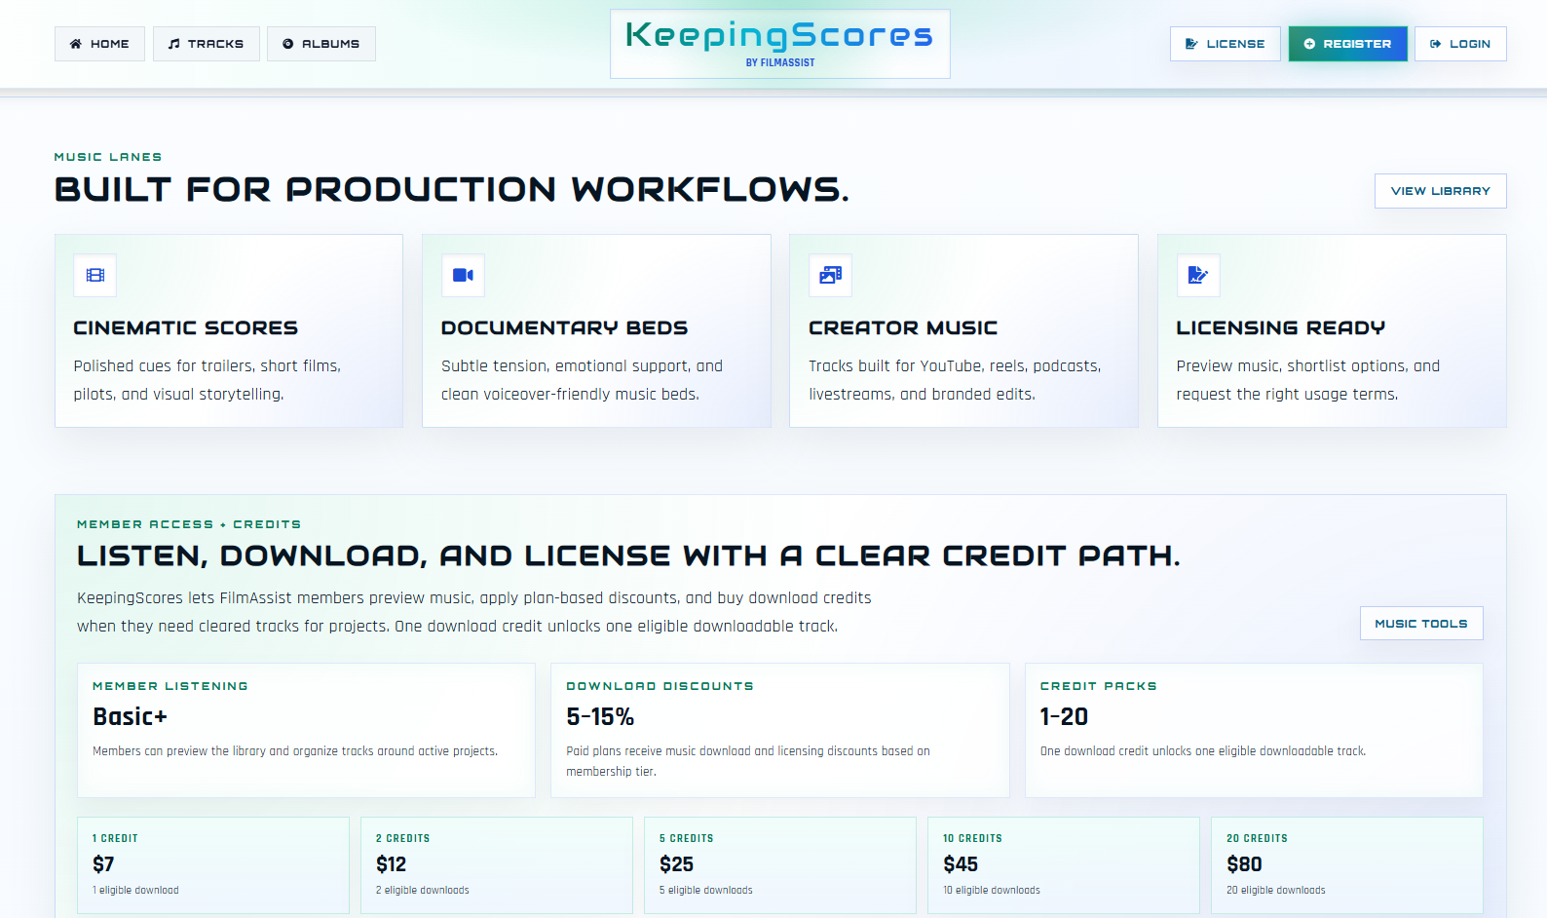Choose the 20 credits $80 pack
This screenshot has width=1547, height=918.
pyautogui.click(x=1347, y=865)
